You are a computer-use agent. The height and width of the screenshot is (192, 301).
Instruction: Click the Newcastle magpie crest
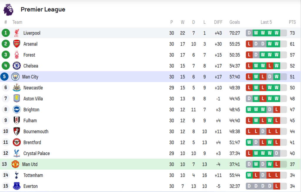coord(17,87)
